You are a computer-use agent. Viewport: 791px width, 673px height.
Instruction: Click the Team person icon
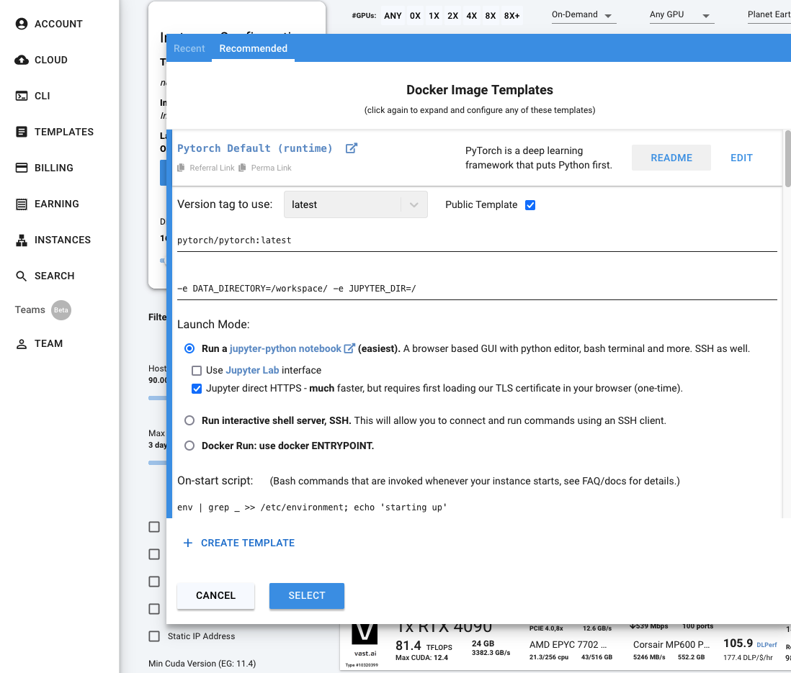pos(21,344)
